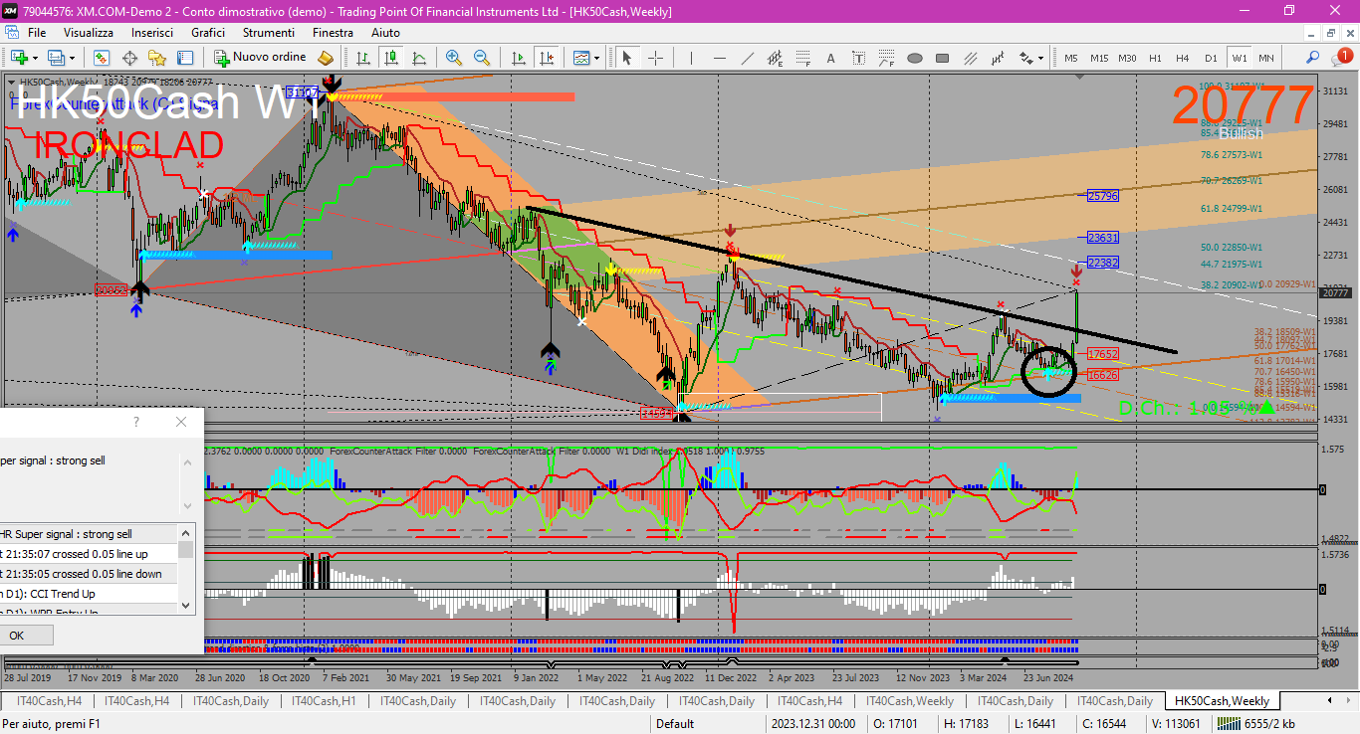Switch to candlestick chart display
Viewport: 1360px width, 734px height.
pos(391,58)
